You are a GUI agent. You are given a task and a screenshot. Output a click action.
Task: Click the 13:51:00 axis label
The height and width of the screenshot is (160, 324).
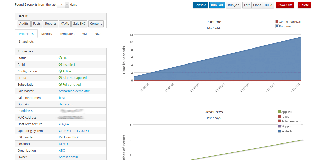295,87
